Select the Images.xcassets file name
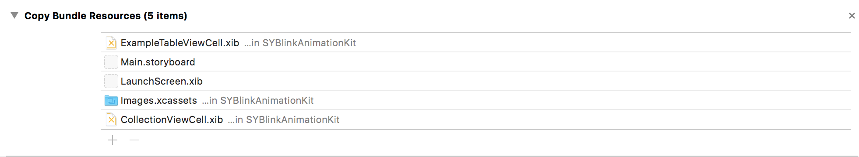Image resolution: width=859 pixels, height=157 pixels. 159,100
